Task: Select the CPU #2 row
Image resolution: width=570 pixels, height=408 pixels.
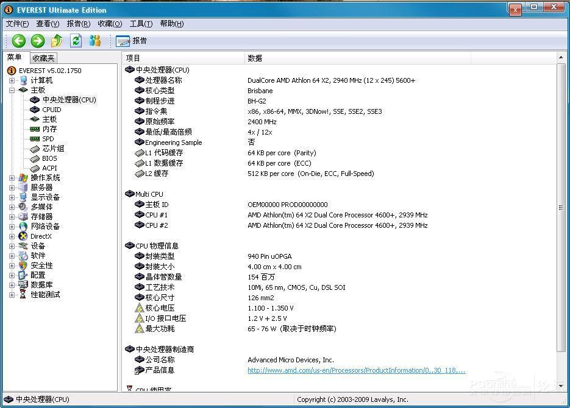Action: pos(340,225)
